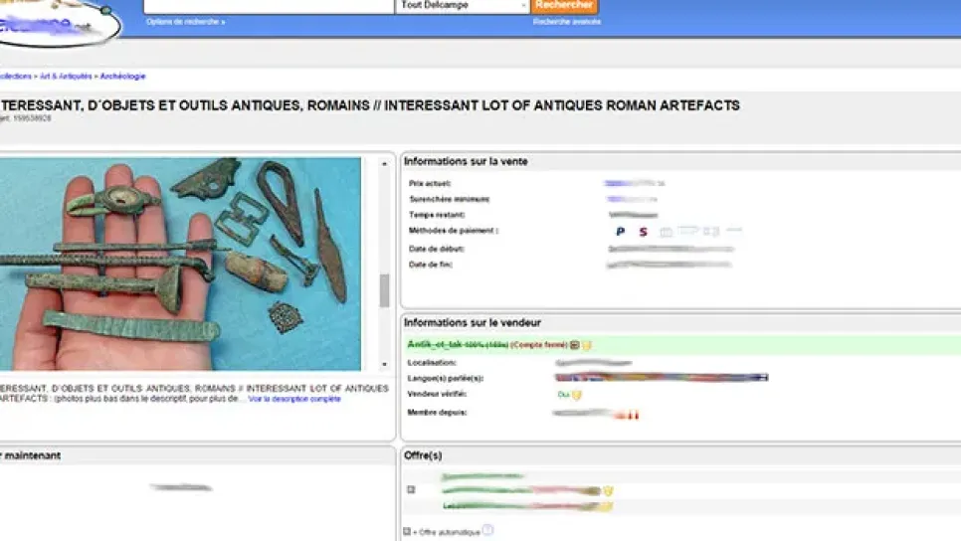Go to the Archéologie breadcrumb category
Viewport: 961px width, 541px height.
coord(122,76)
